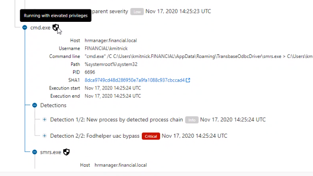The image size is (313, 176).
Task: Select the smrs.exe process name
Action: point(51,152)
